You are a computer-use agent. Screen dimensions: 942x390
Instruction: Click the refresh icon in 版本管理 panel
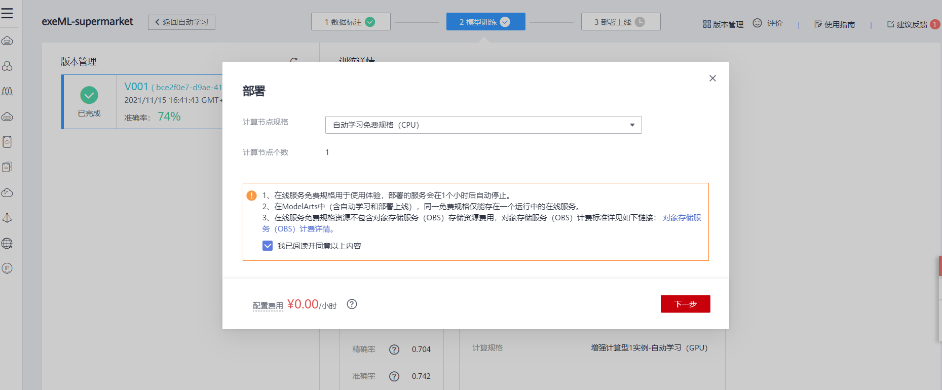pos(293,61)
